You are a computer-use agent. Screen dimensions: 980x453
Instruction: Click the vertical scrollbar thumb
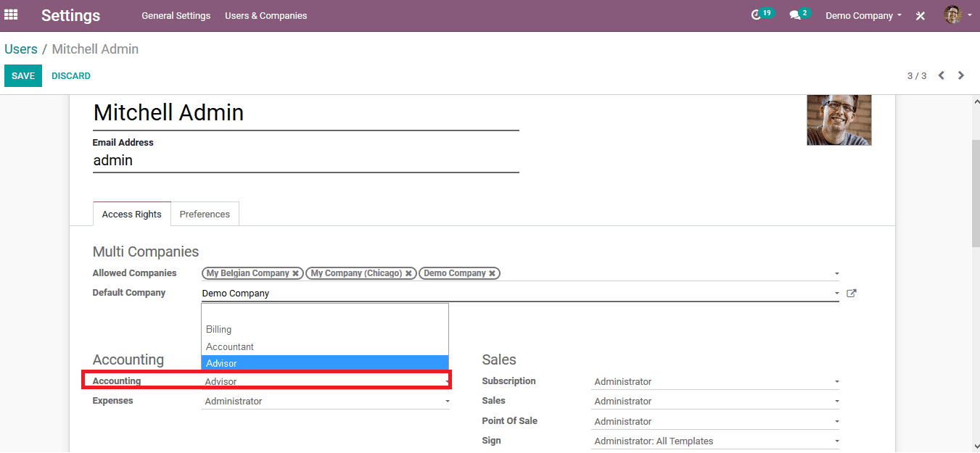pyautogui.click(x=975, y=194)
